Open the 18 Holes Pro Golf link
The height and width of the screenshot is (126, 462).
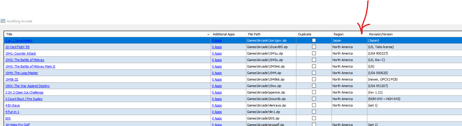(x=17, y=125)
